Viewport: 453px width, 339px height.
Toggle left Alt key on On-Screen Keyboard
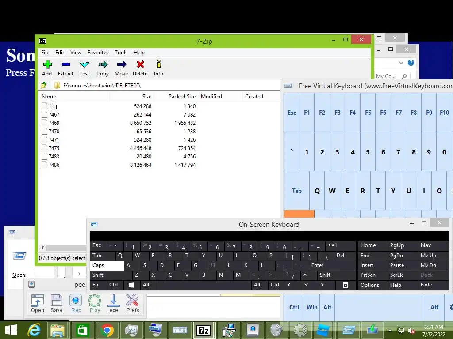(x=149, y=285)
